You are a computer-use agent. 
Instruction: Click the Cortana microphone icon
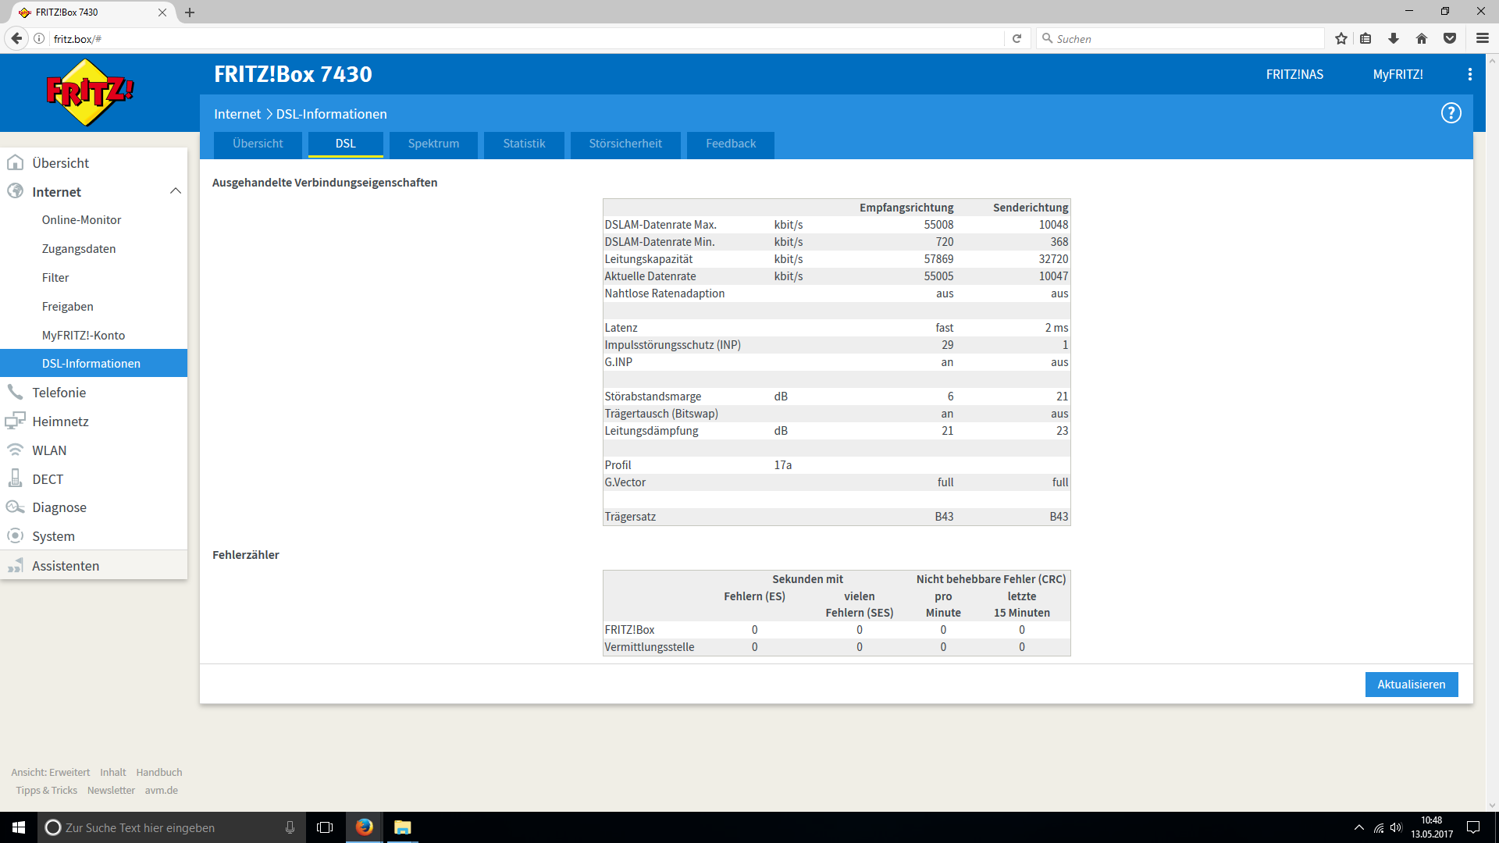[290, 827]
